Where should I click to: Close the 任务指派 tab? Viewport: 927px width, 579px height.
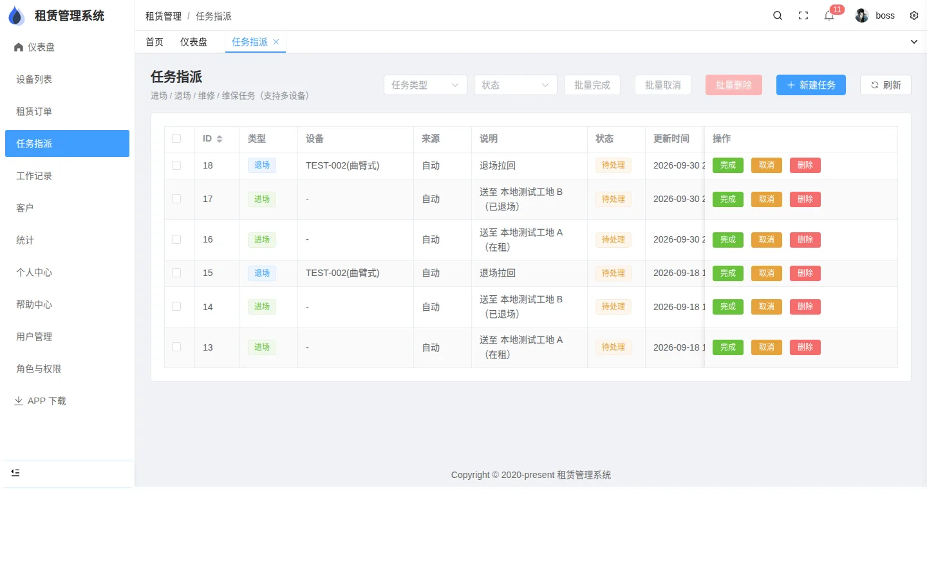[276, 42]
